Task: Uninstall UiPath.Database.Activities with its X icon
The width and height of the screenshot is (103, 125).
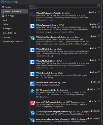Action: 99,82
